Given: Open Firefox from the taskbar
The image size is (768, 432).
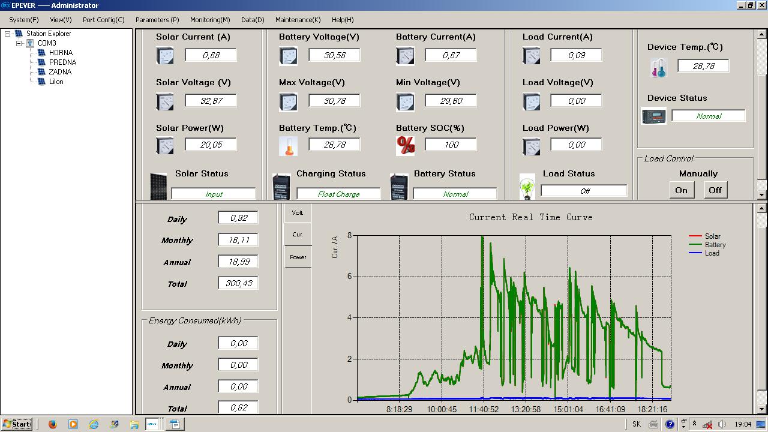Looking at the screenshot, I should (x=52, y=424).
